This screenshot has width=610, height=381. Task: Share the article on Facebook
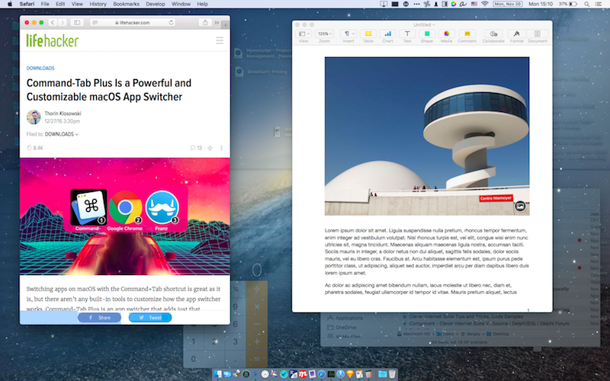point(100,318)
